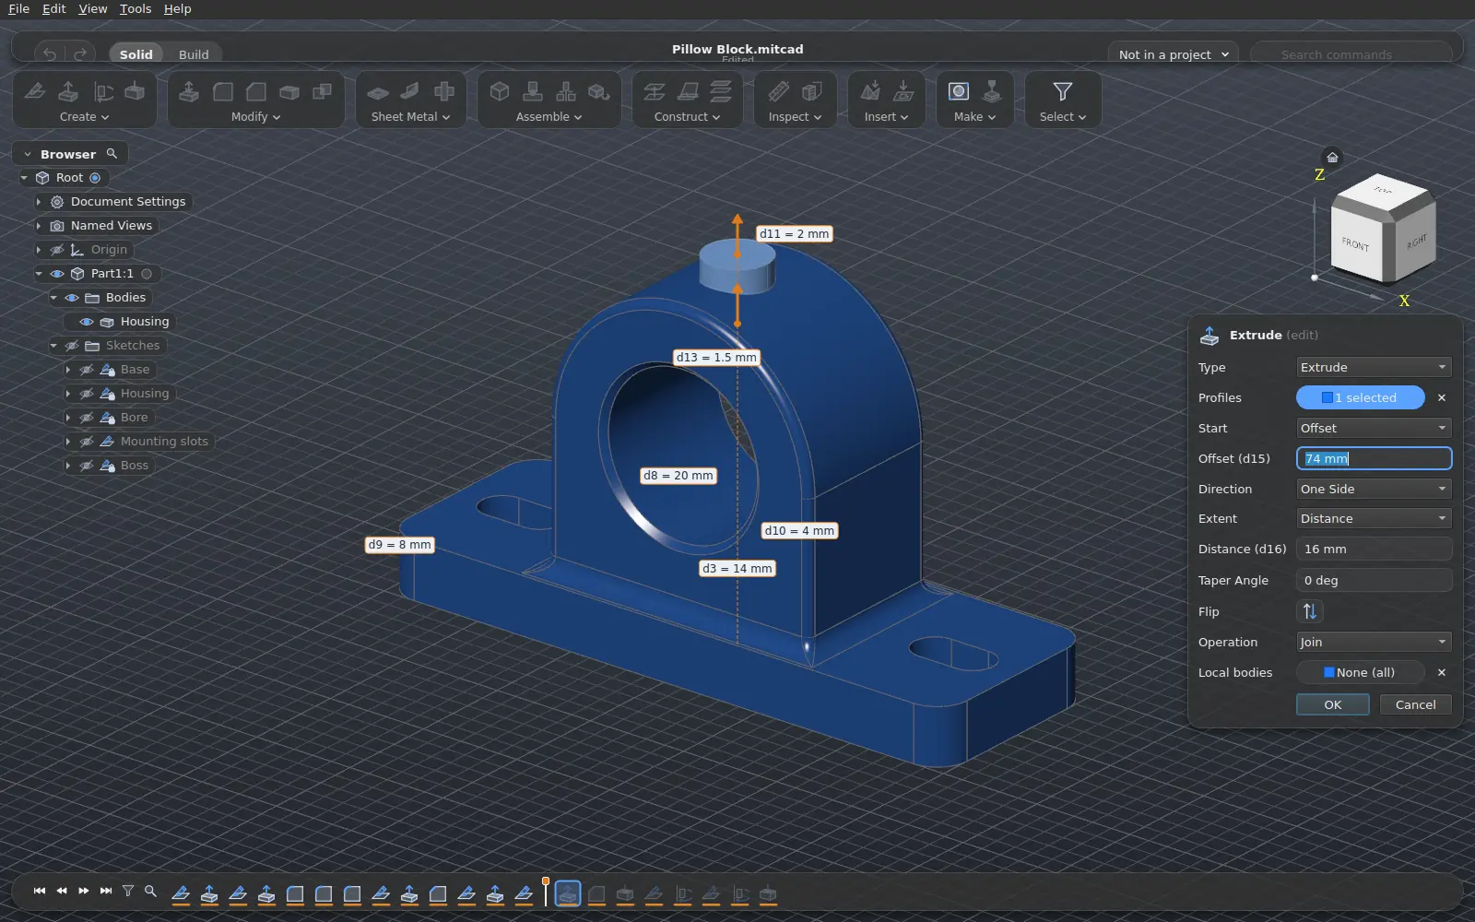This screenshot has height=922, width=1475.
Task: Click the Measure ruler icon in Inspect
Action: tap(778, 91)
